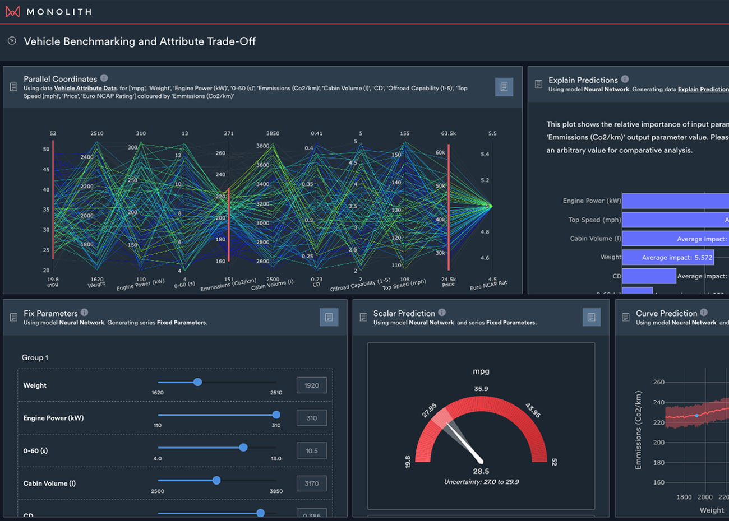The width and height of the screenshot is (729, 521).
Task: Click the dashboard icon beside the page title
Action: point(12,41)
